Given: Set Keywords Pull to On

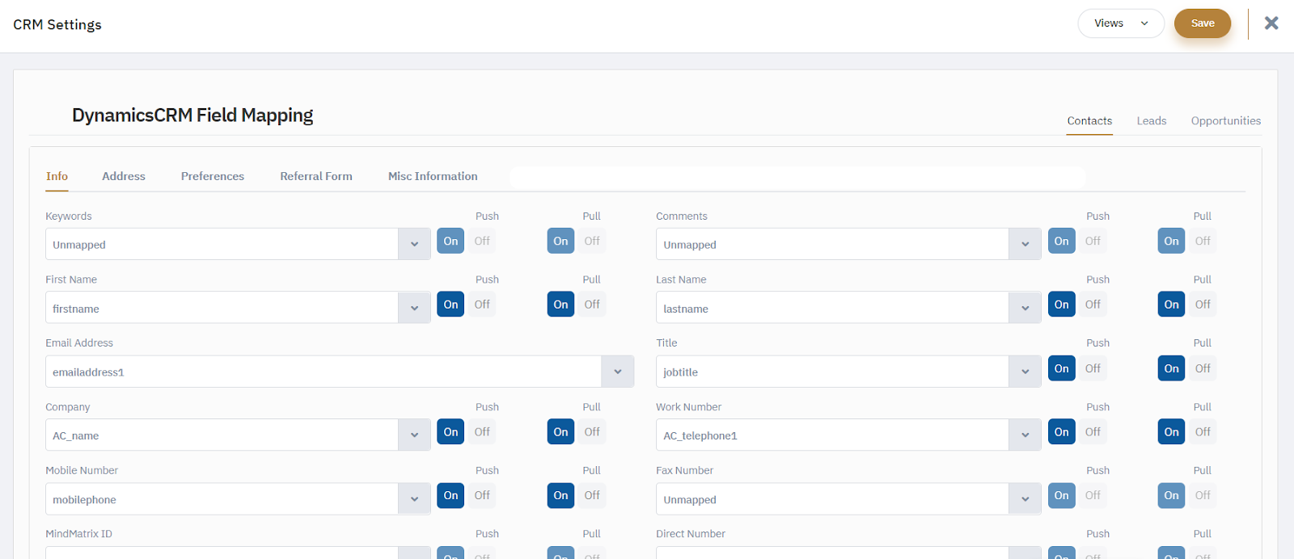Looking at the screenshot, I should coord(560,241).
